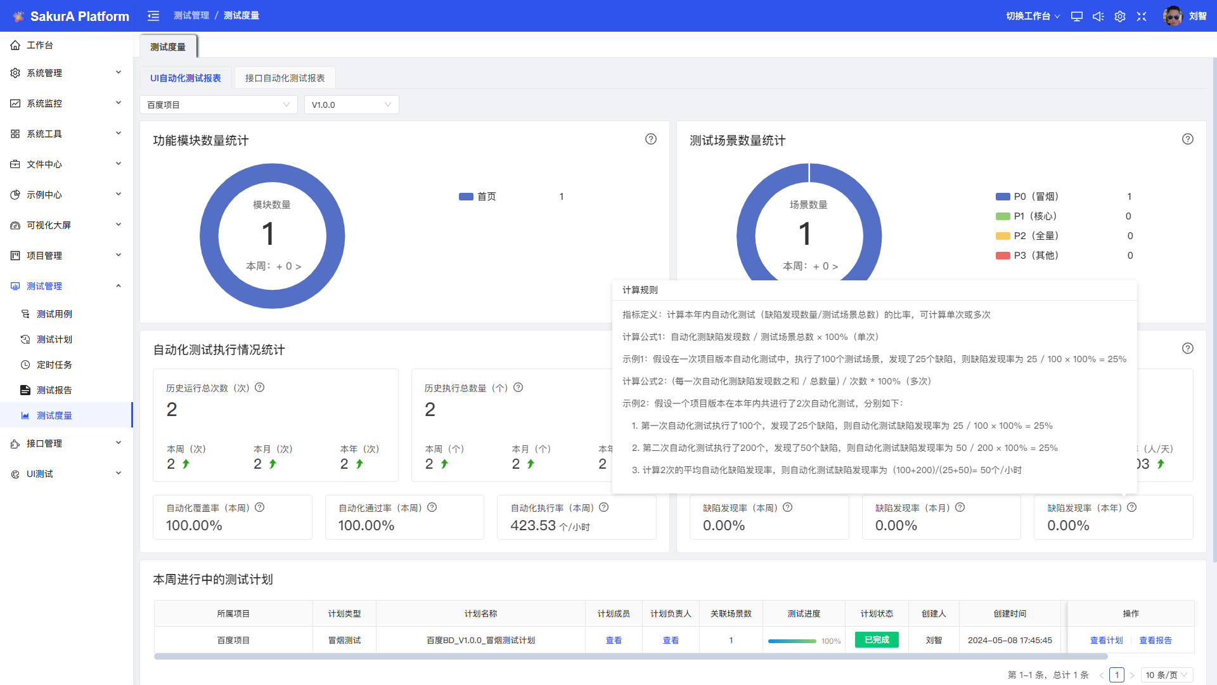Select the 测试度量 page tab

click(168, 47)
